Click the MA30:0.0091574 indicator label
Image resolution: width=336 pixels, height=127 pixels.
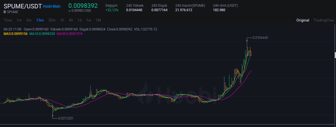70,34
